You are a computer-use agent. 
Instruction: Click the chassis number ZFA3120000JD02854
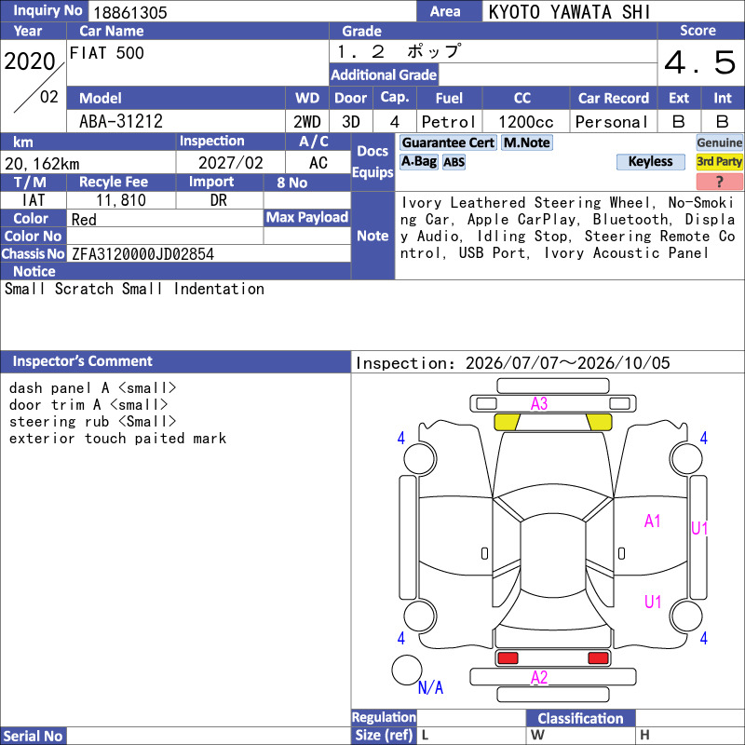142,253
